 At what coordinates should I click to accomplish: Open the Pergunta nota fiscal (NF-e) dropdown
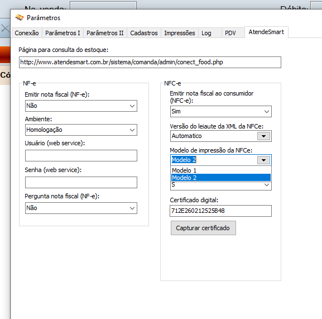(81, 208)
